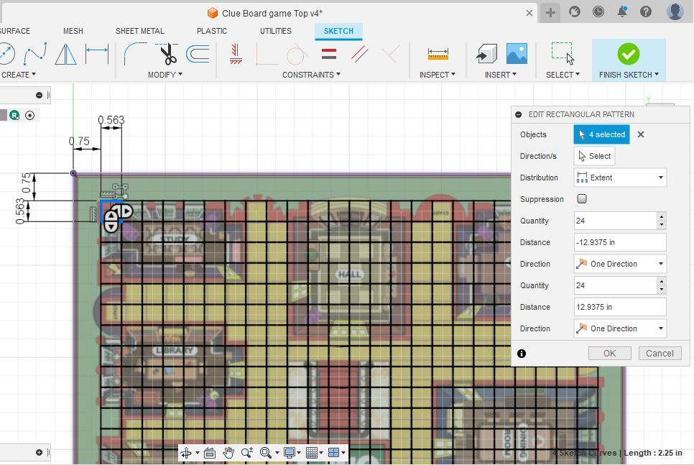Viewport: 694px width, 465px height.
Task: Expand the SELECT menu
Action: 563,75
